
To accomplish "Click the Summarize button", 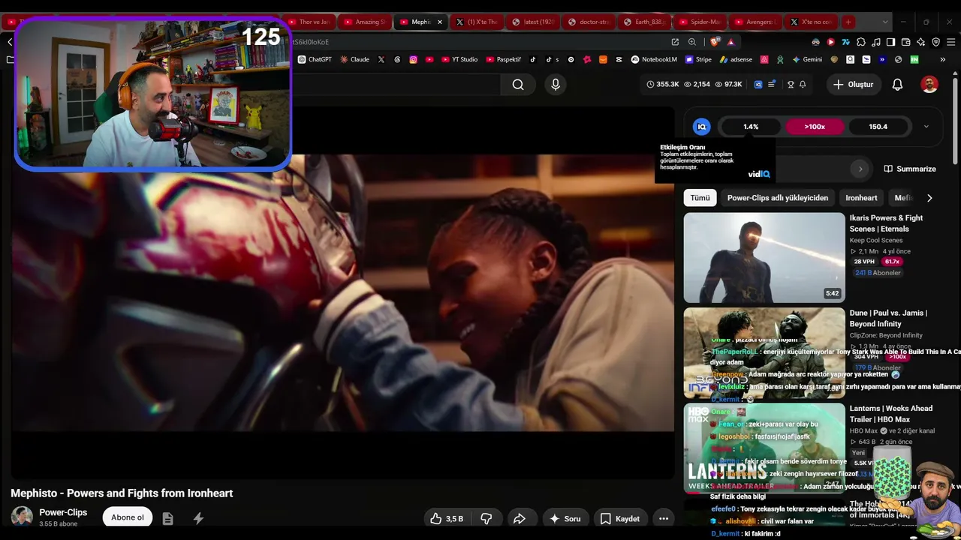I will (x=910, y=169).
